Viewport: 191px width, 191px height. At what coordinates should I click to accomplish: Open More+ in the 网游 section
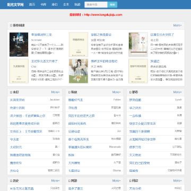click(117, 180)
